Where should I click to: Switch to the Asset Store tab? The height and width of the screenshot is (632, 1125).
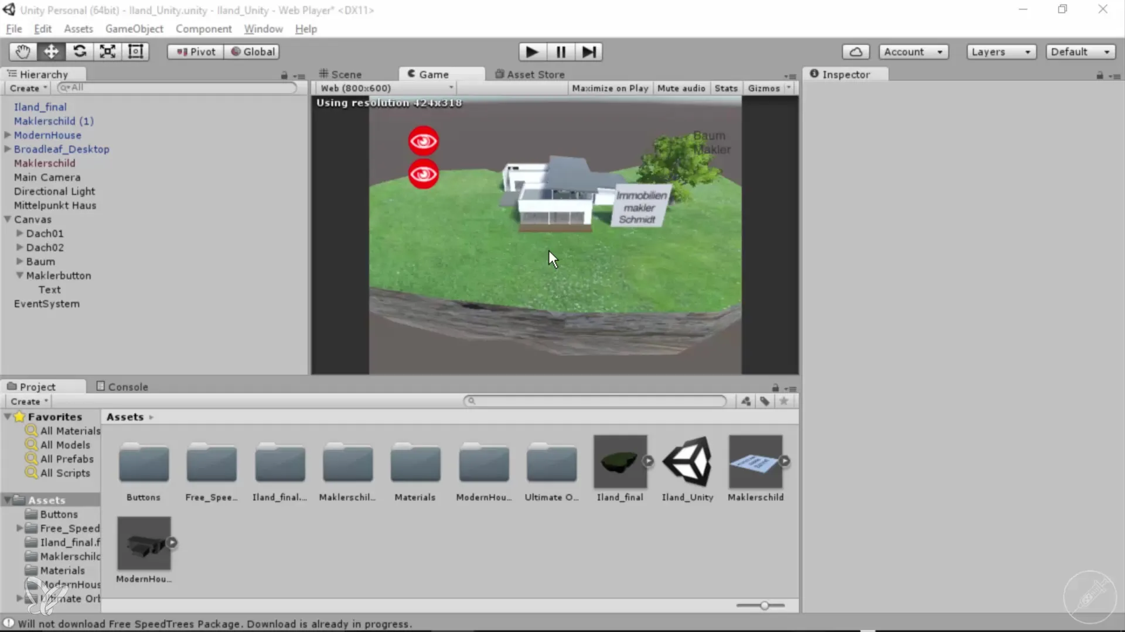530,74
